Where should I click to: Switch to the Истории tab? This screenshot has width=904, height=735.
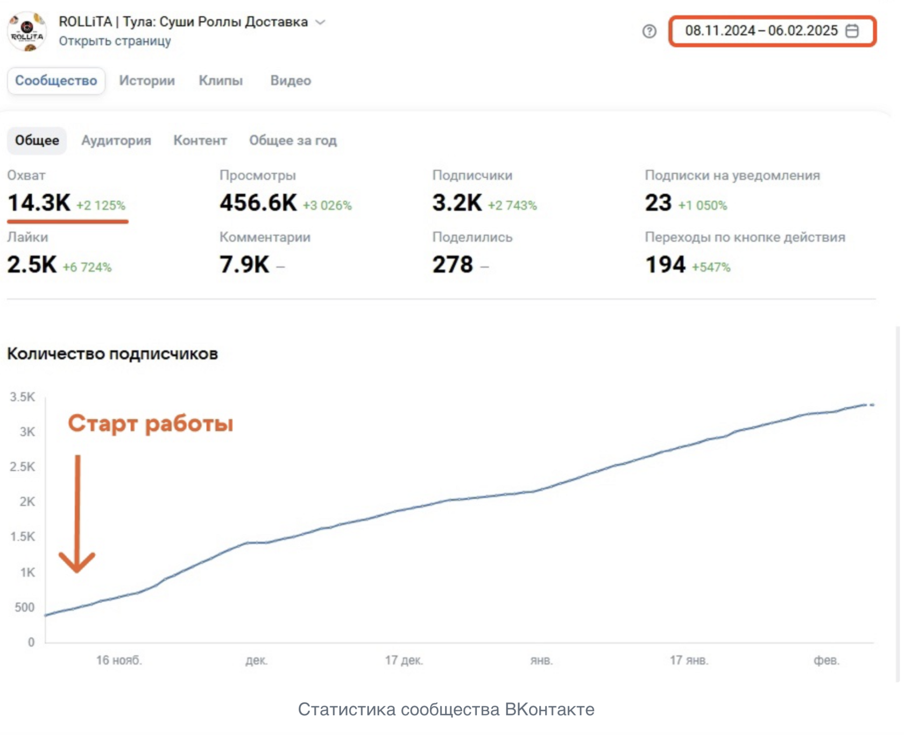[x=147, y=81]
